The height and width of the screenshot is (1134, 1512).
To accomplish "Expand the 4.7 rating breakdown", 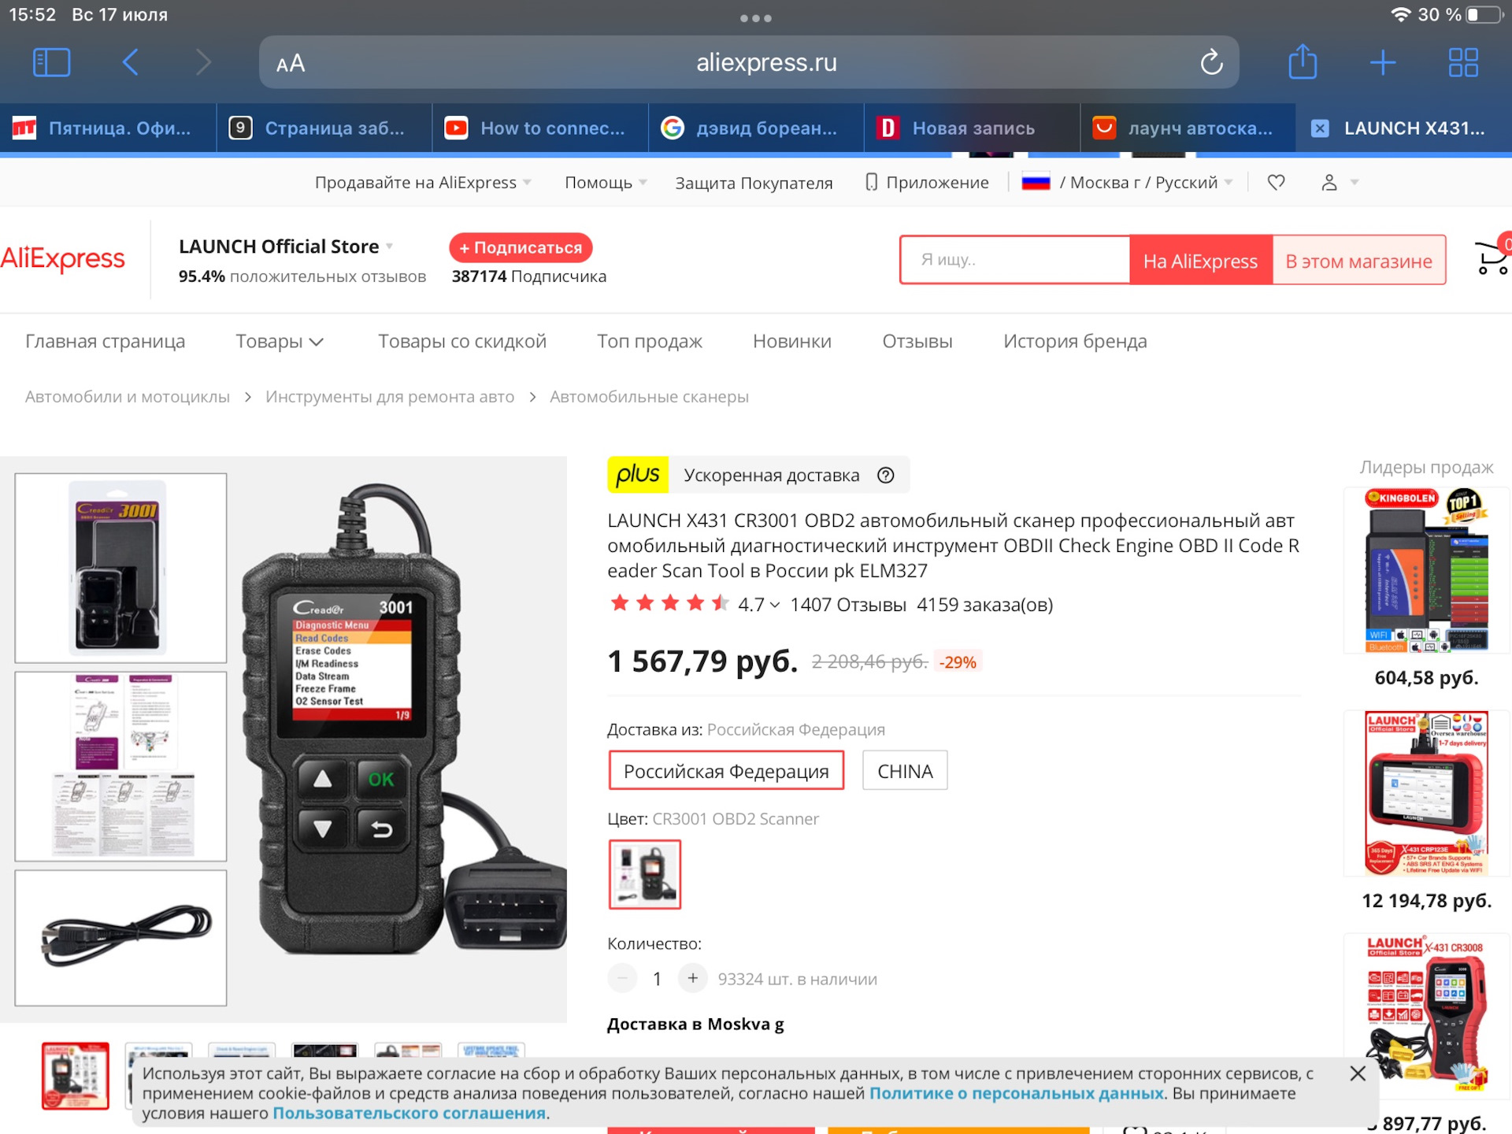I will [x=758, y=605].
